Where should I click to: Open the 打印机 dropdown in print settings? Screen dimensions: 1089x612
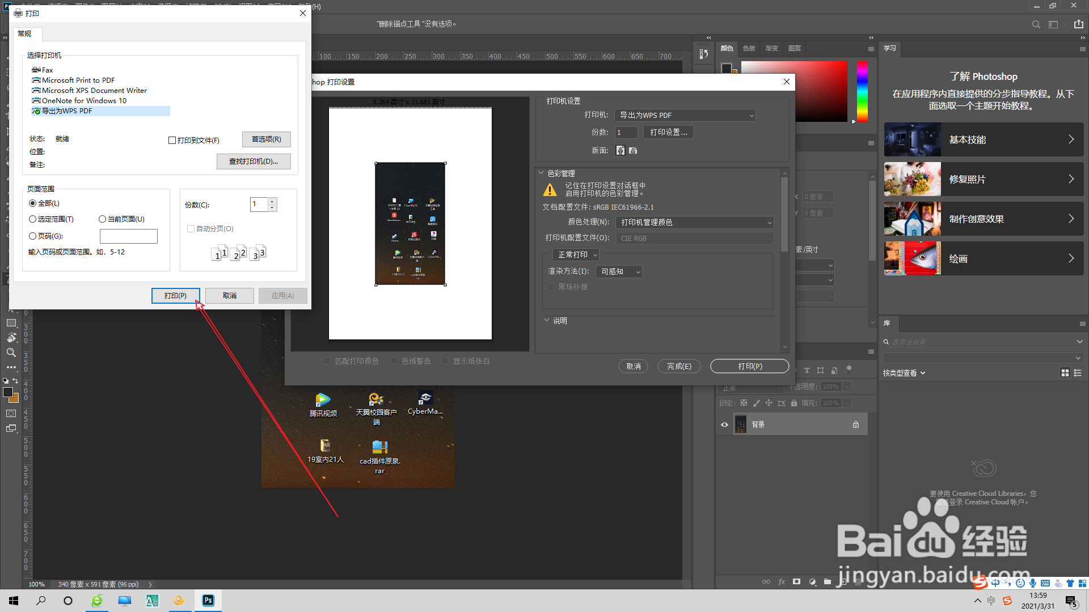tap(686, 116)
